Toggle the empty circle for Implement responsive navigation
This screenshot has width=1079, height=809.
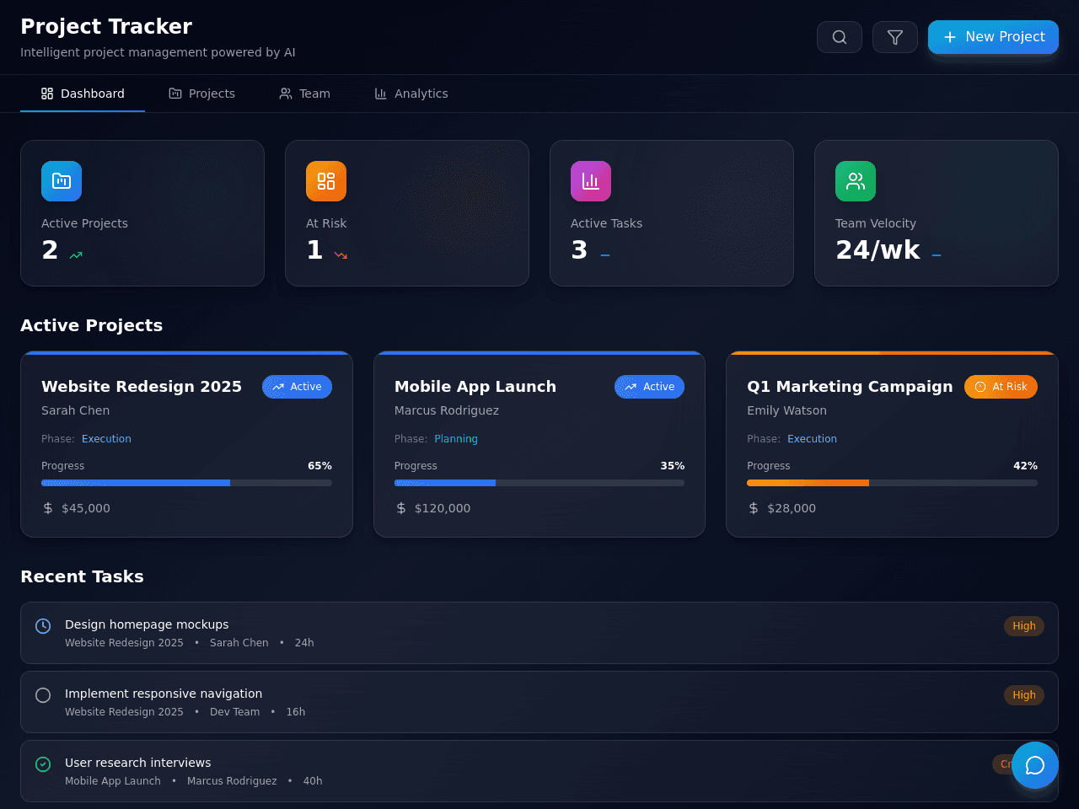(x=43, y=695)
